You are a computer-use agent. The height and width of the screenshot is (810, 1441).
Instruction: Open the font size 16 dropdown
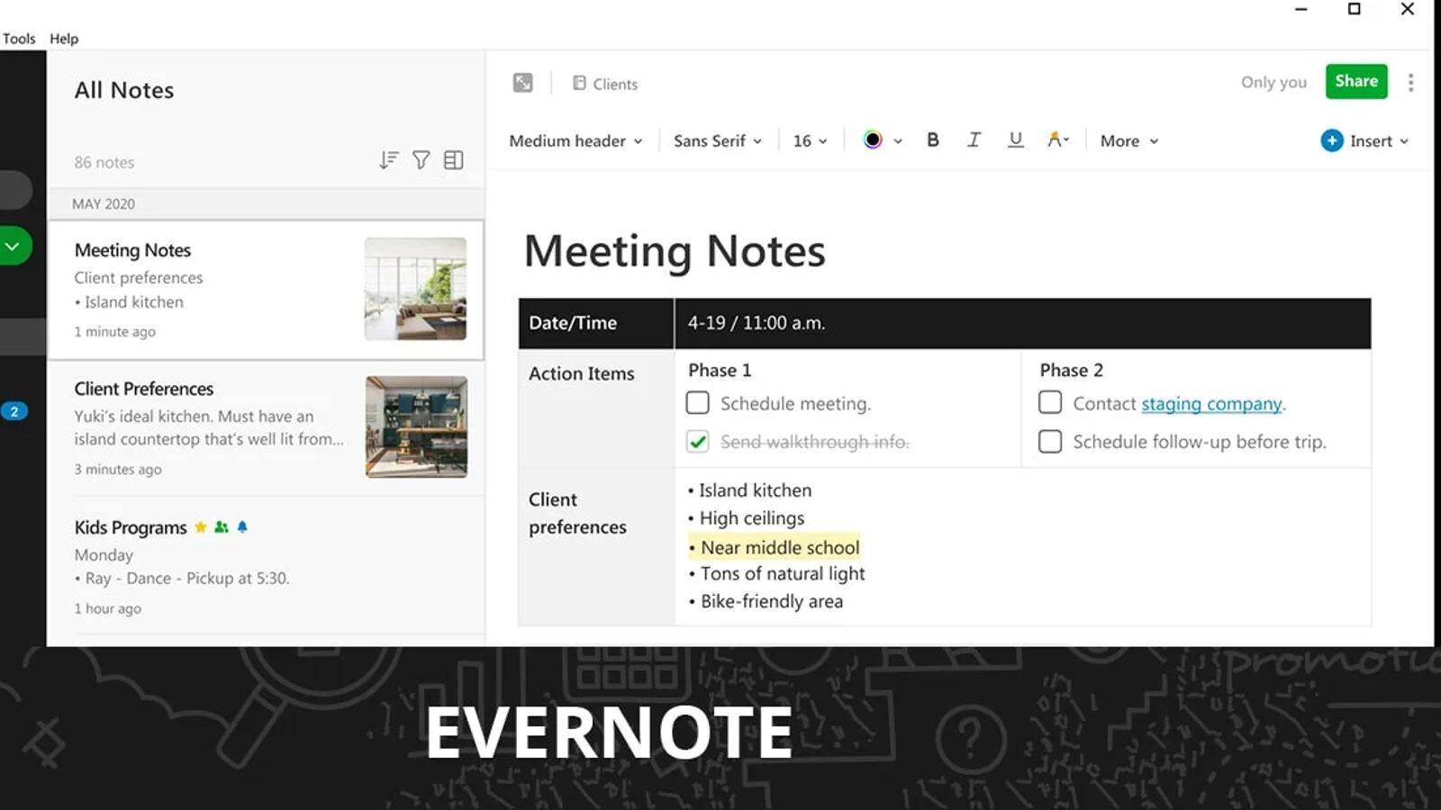tap(810, 141)
